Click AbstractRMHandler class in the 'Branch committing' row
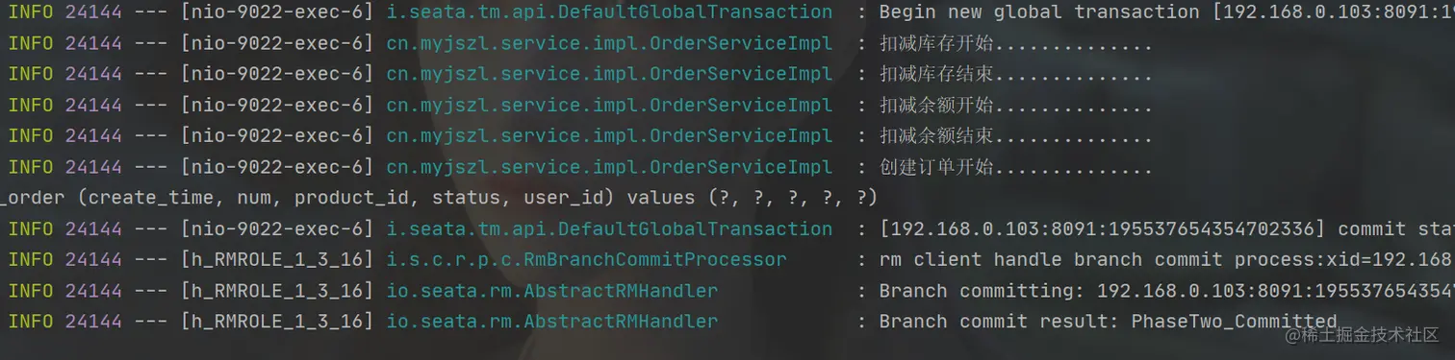Viewport: 1455px width, 360px height. point(552,290)
